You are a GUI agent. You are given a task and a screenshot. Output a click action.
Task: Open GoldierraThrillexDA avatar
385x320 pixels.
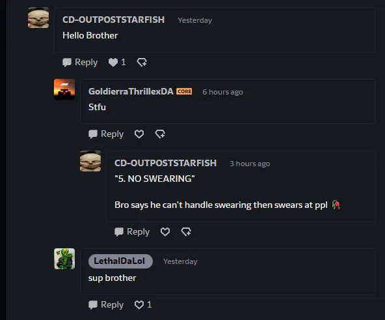(x=64, y=89)
